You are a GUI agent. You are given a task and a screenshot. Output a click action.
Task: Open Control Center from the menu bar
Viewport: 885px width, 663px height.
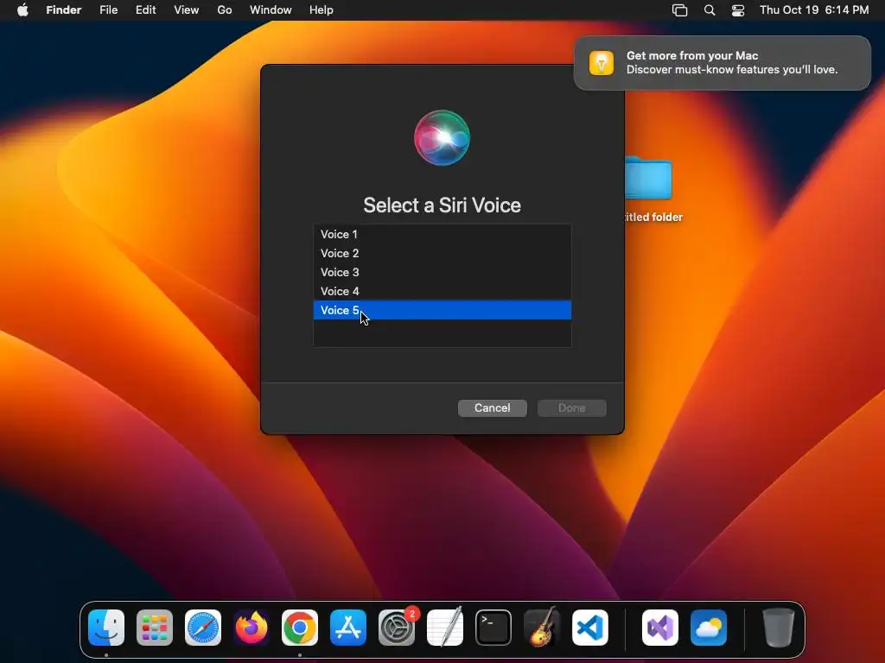coord(738,10)
